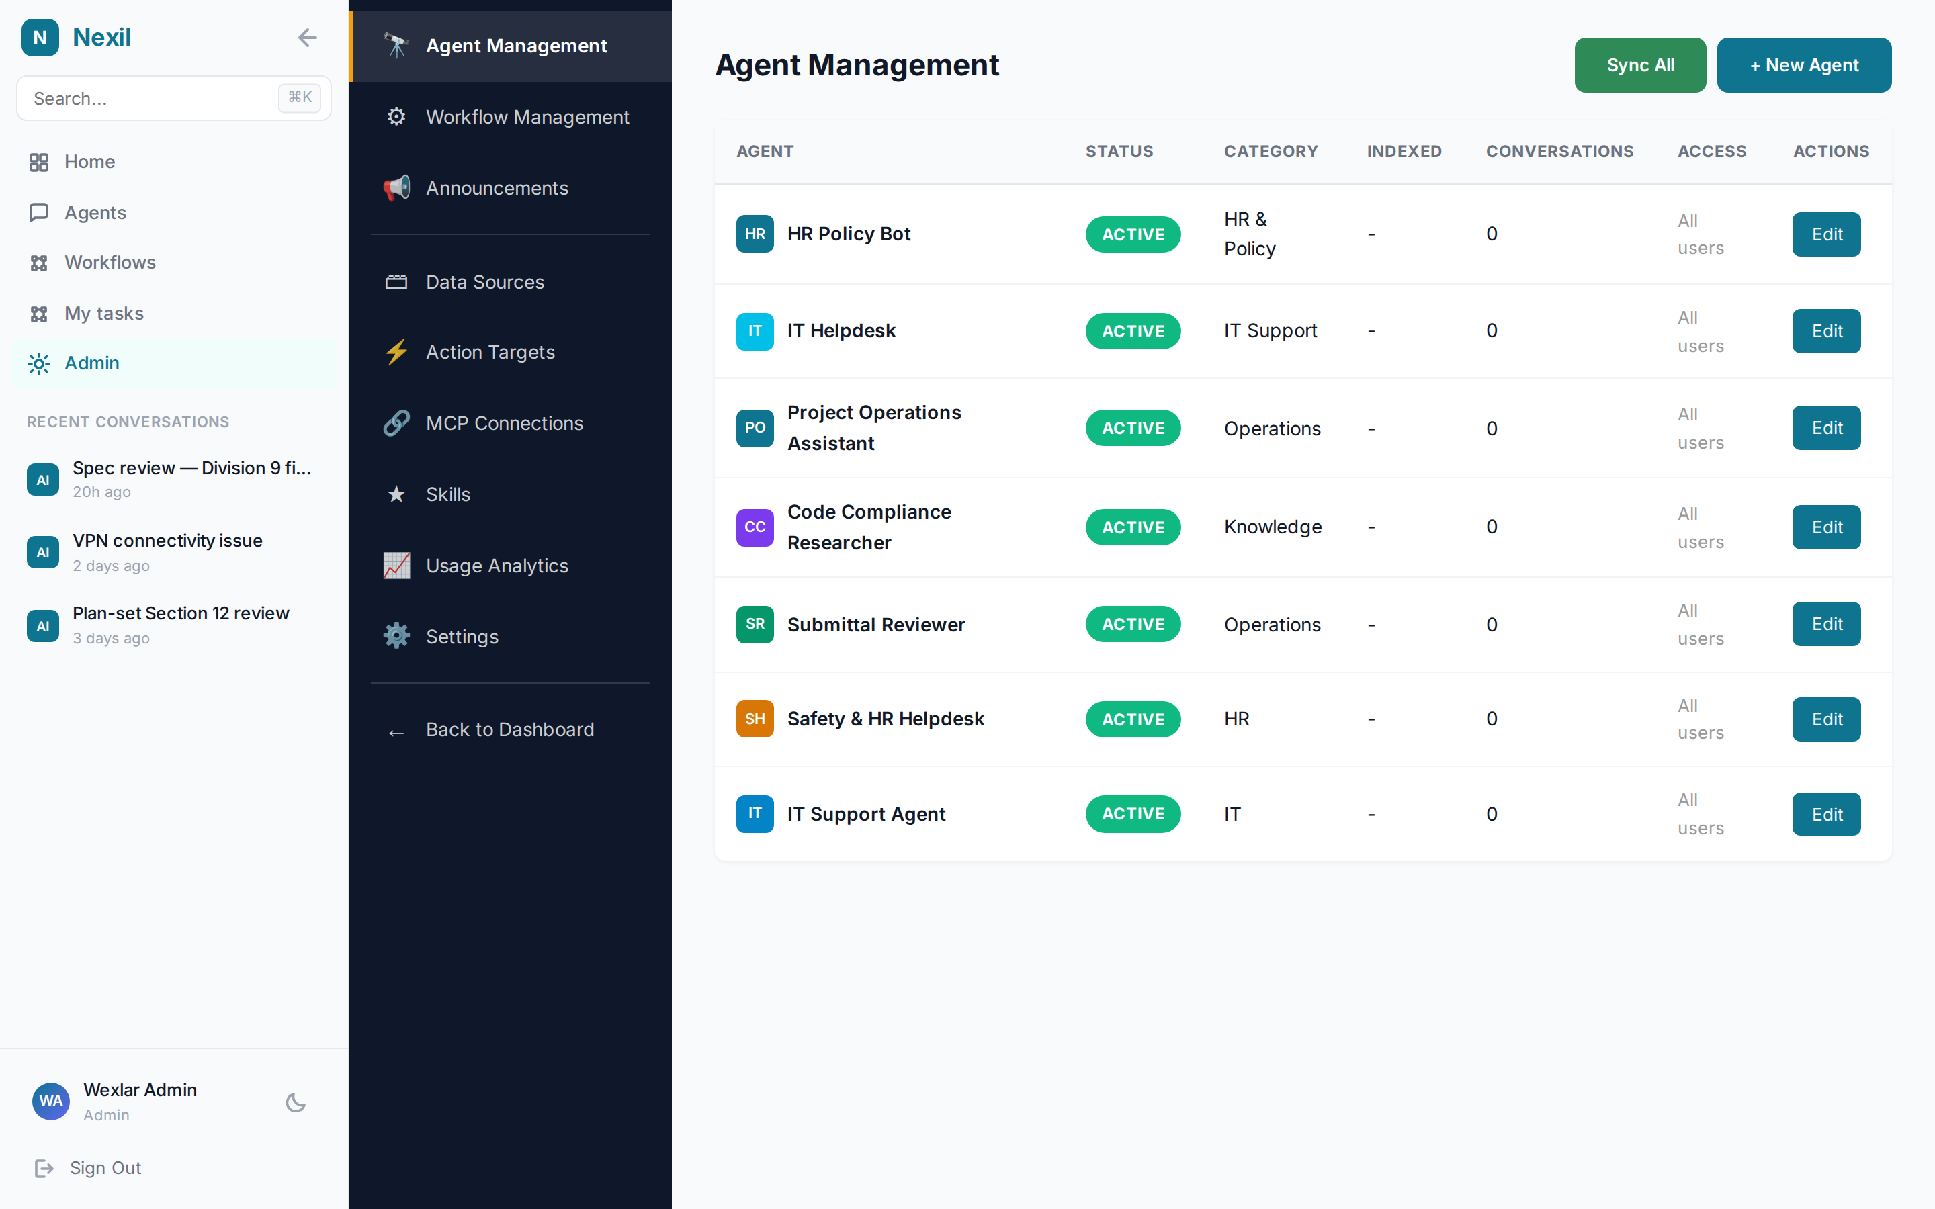This screenshot has width=1935, height=1209.
Task: Click the STATUS column header
Action: [1119, 151]
